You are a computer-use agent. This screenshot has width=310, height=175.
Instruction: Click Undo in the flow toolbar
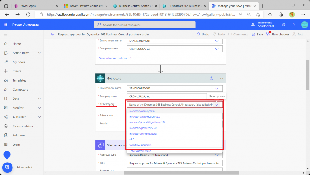pos(203,35)
